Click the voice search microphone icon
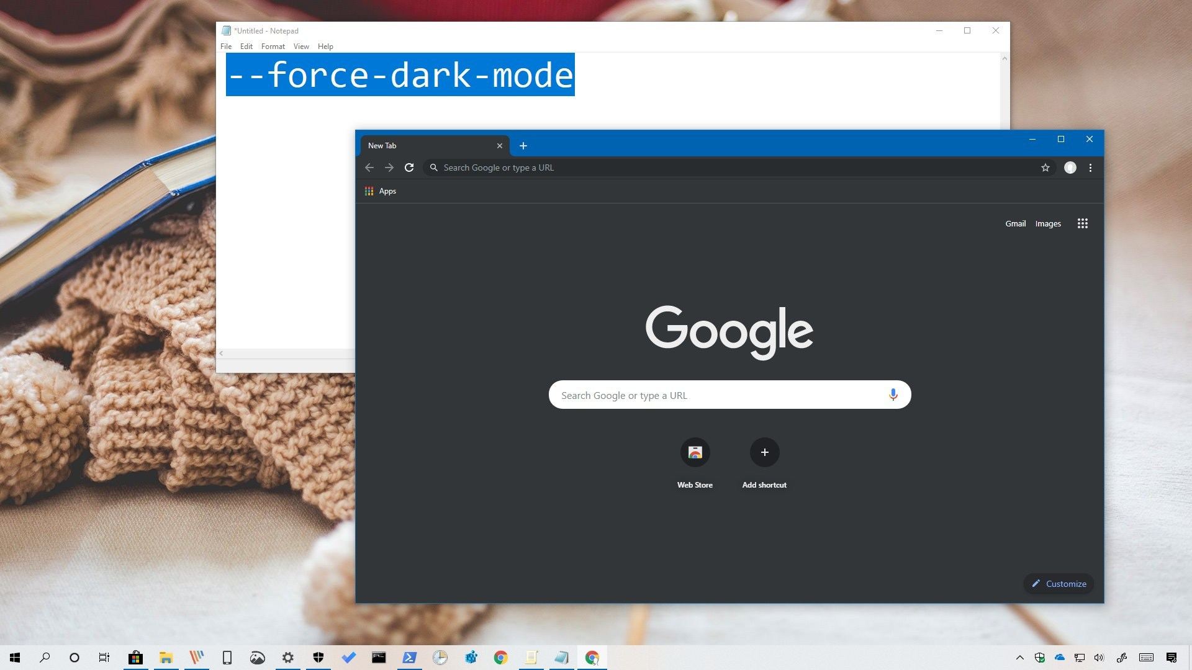This screenshot has width=1192, height=670. click(x=893, y=395)
